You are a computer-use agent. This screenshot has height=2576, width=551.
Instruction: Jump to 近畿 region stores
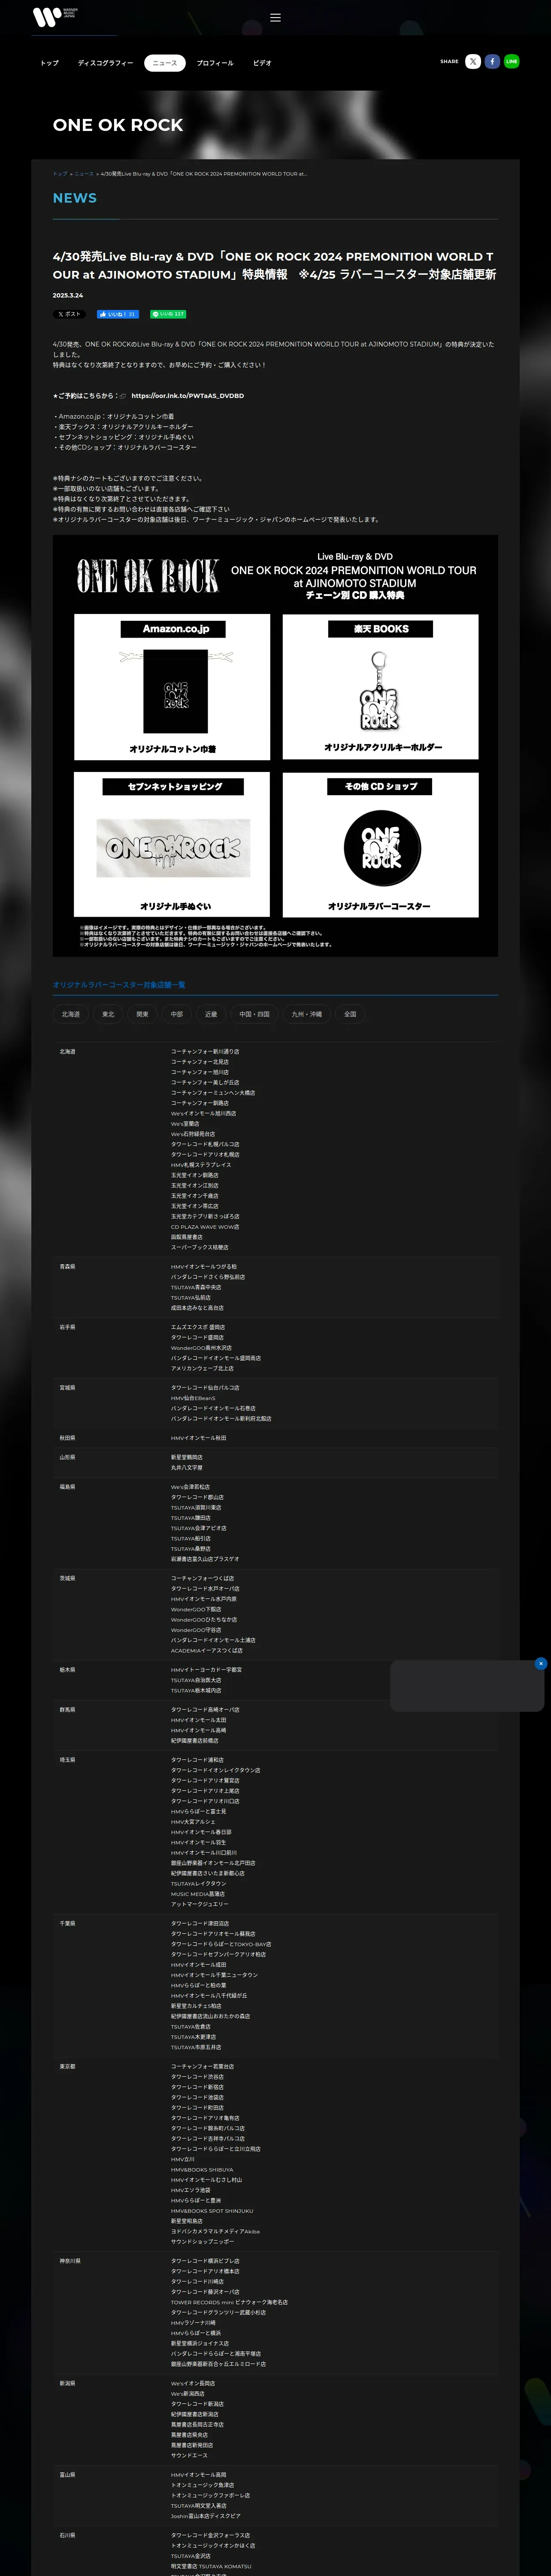211,1014
